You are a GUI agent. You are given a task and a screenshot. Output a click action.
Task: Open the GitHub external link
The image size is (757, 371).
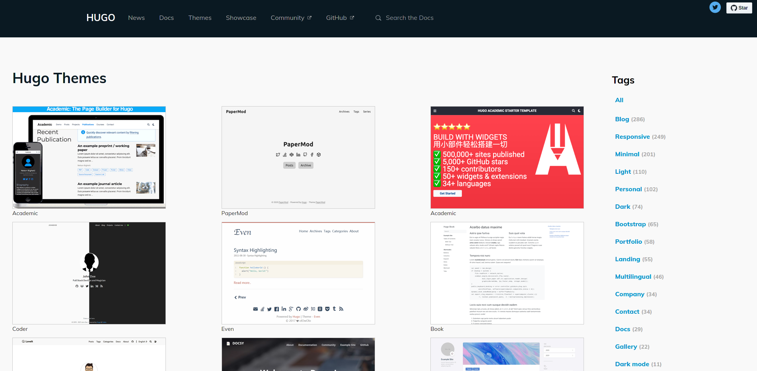point(340,18)
